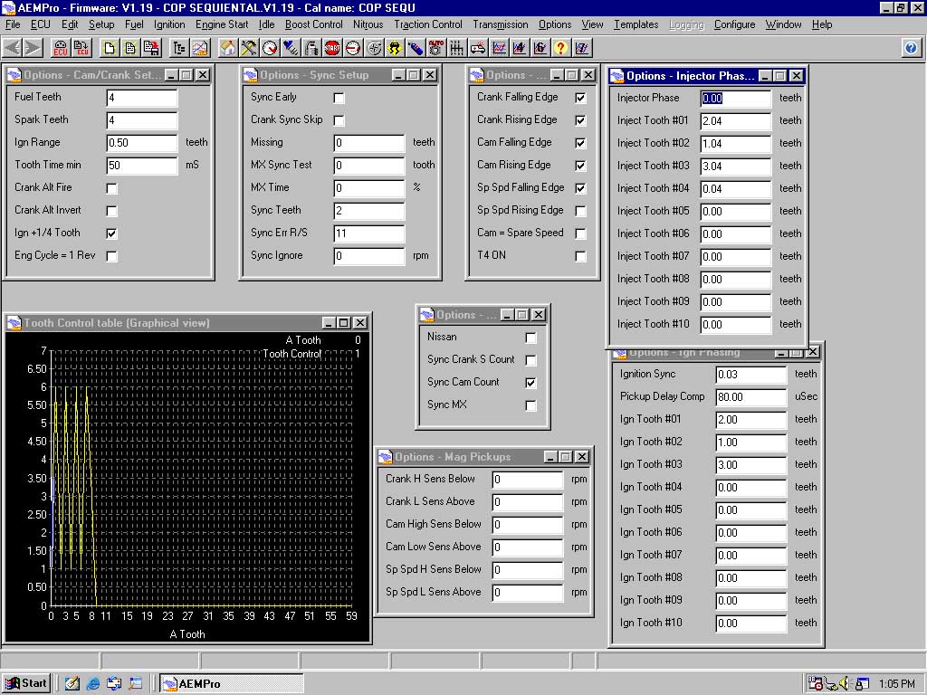927x695 pixels.
Task: Click the blue help icon at far right
Action: pyautogui.click(x=911, y=48)
